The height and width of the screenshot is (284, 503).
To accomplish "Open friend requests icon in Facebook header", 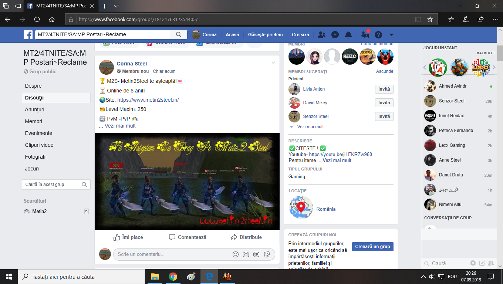I will click(322, 35).
